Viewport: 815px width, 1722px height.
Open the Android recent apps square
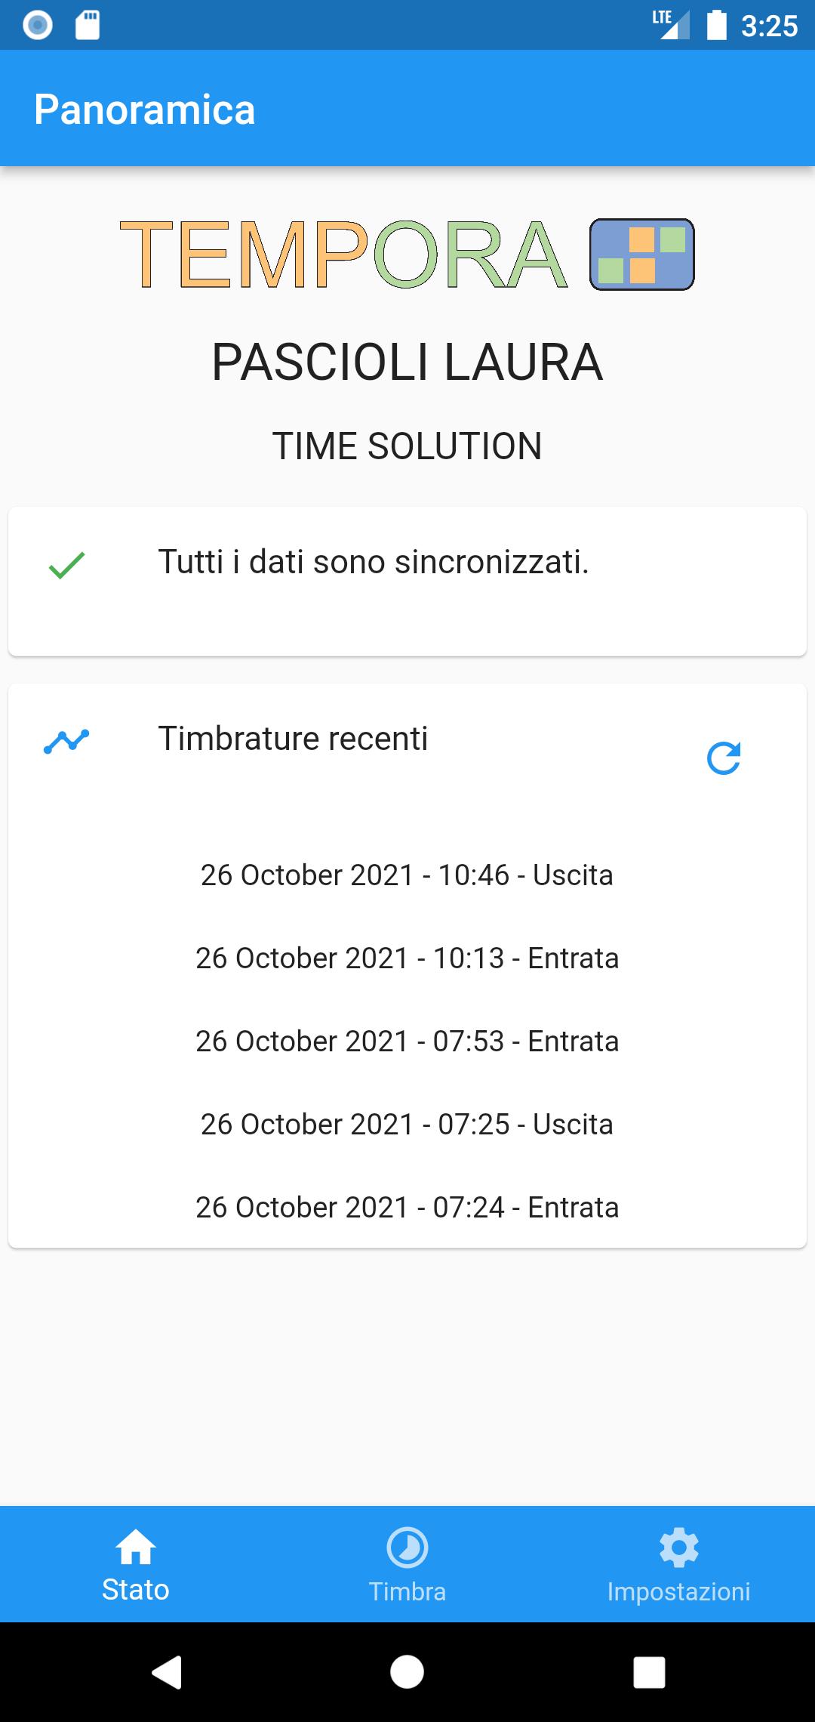point(649,1672)
